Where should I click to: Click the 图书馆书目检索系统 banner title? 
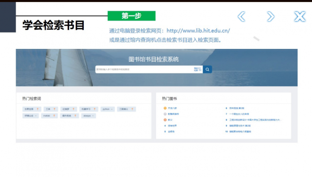(154, 59)
